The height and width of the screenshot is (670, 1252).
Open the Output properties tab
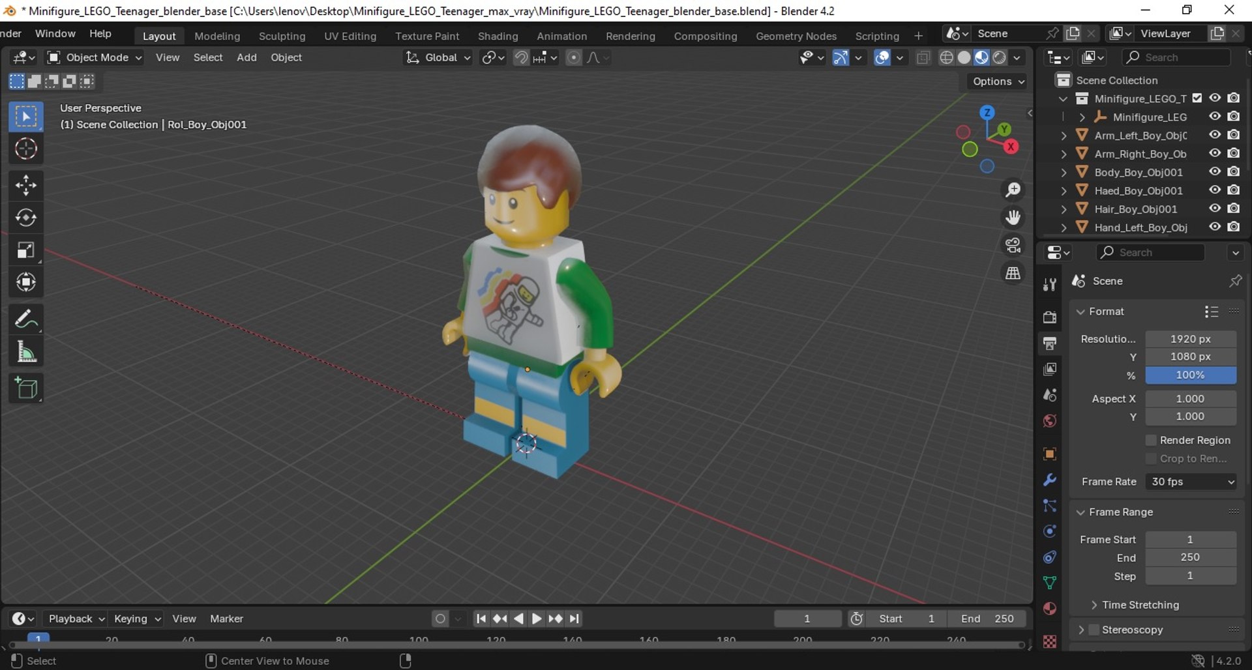point(1050,343)
